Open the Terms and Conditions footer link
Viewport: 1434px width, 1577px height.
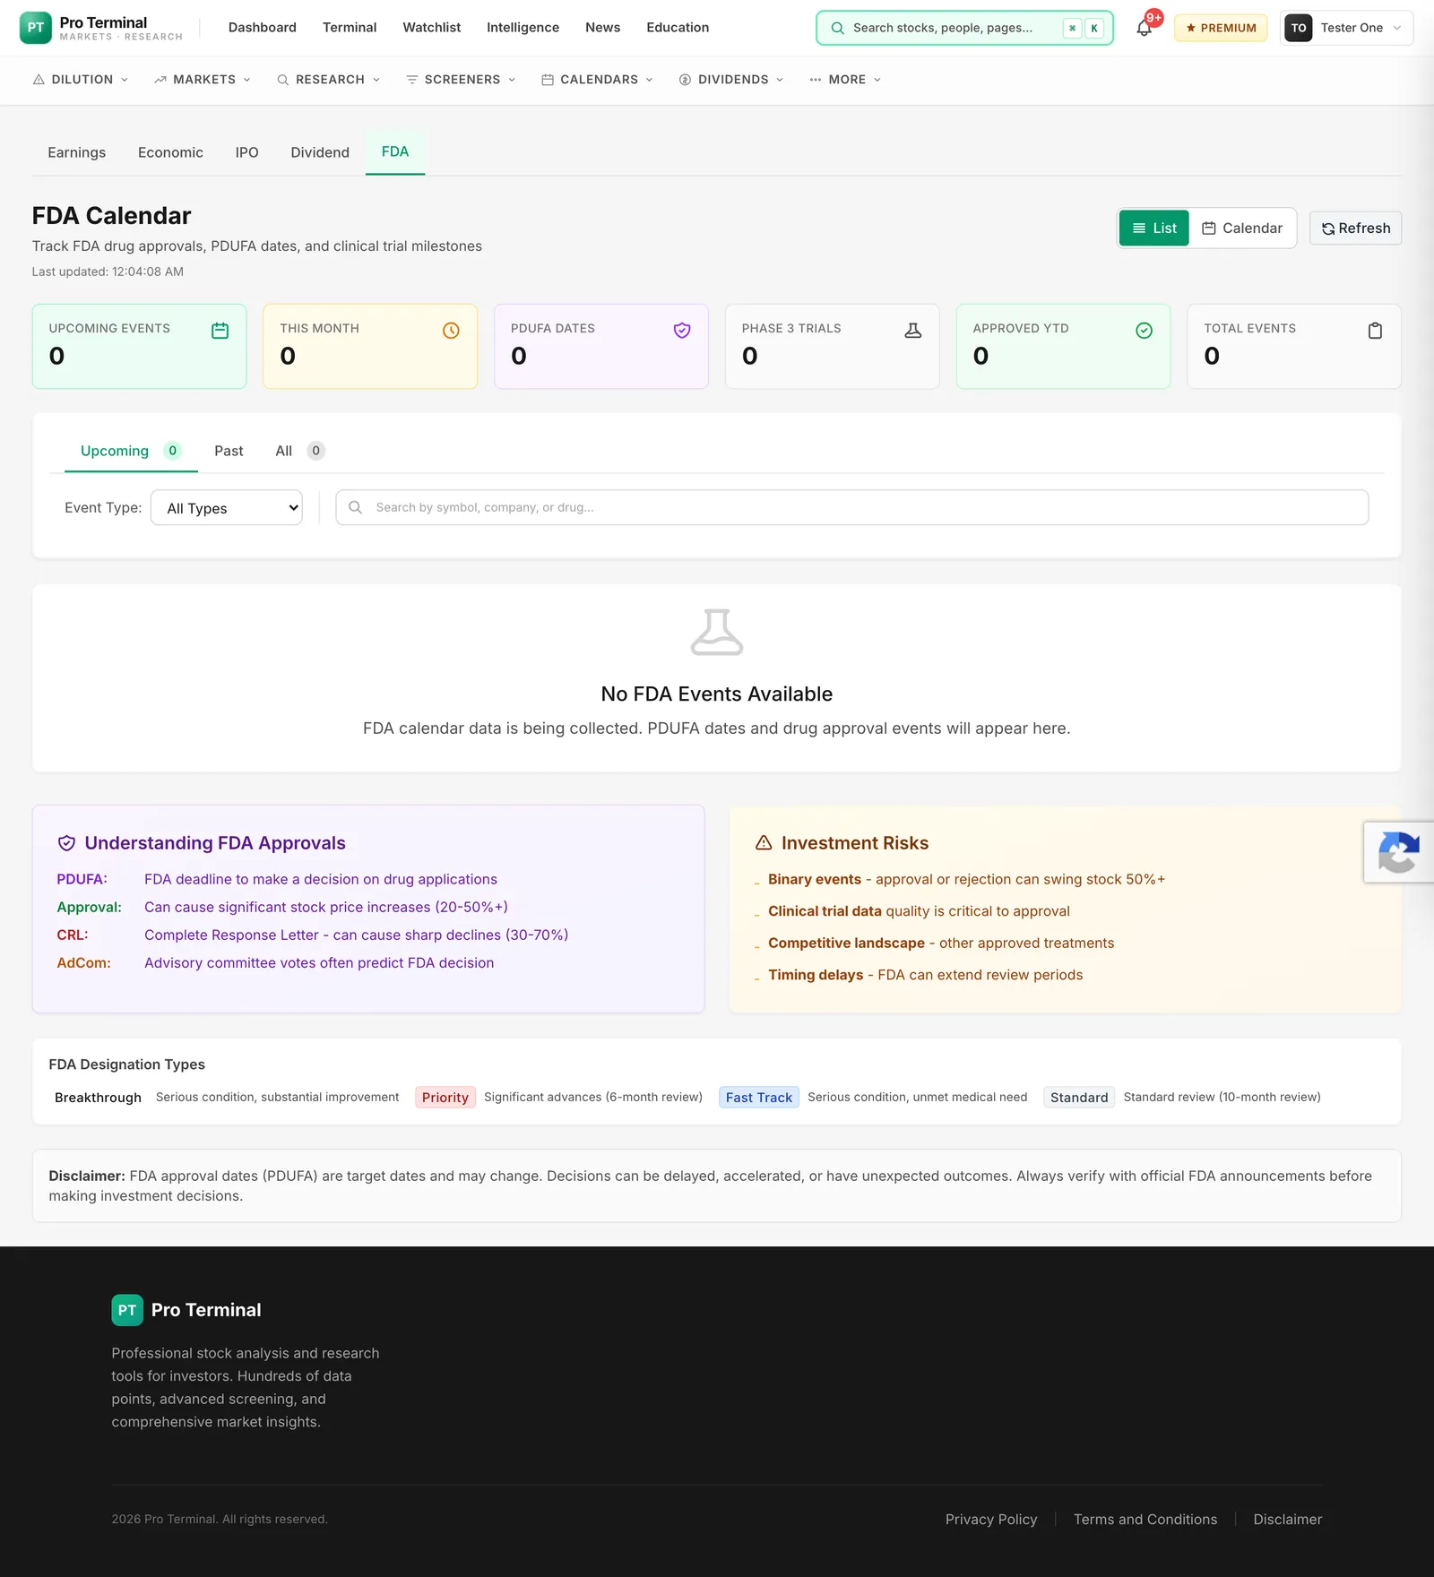1145,1520
